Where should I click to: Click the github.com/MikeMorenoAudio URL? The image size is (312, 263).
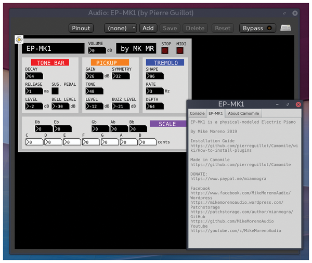(232, 221)
